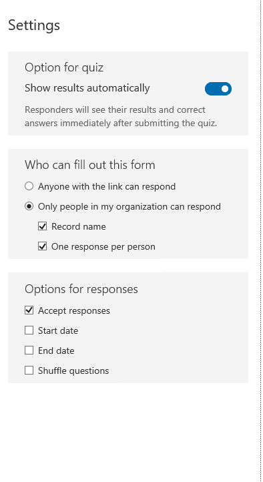Click Who can fill out this form heading
This screenshot has height=482, width=263.
(89, 165)
